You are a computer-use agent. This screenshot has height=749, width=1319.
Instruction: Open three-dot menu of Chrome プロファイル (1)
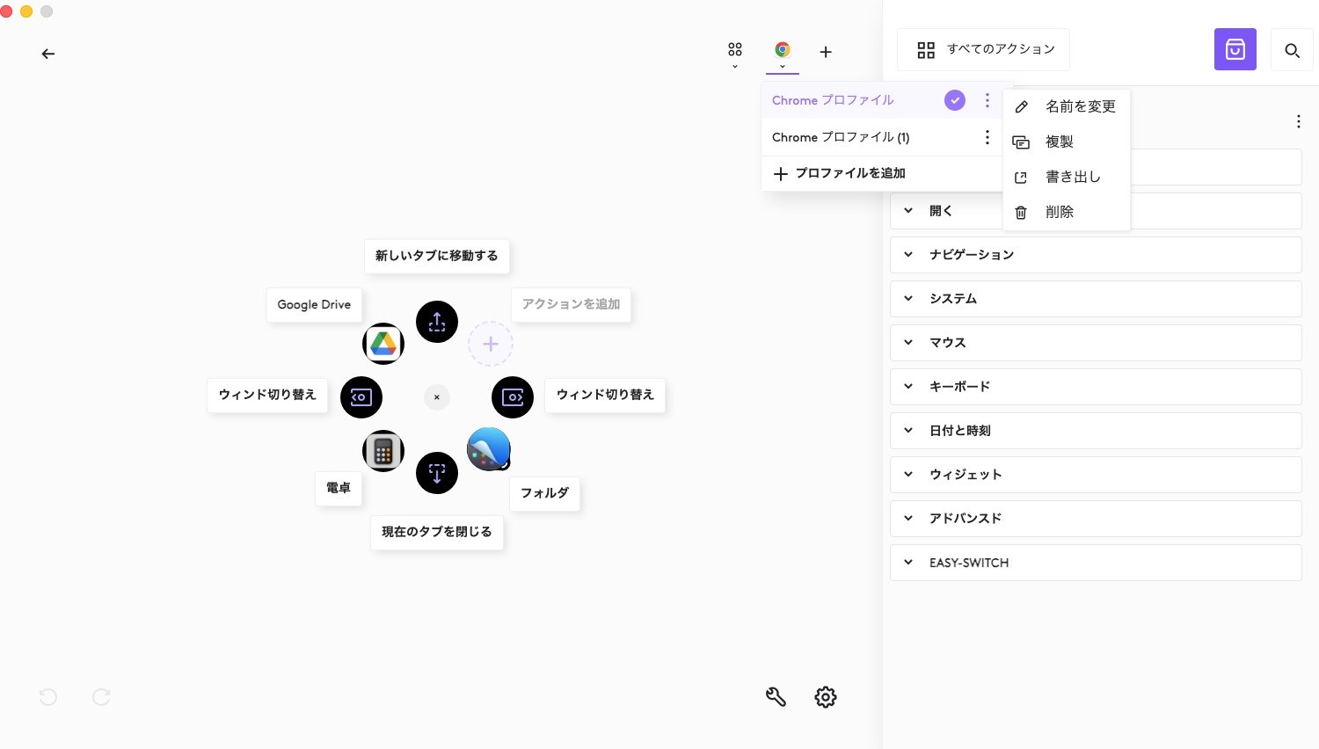coord(987,137)
